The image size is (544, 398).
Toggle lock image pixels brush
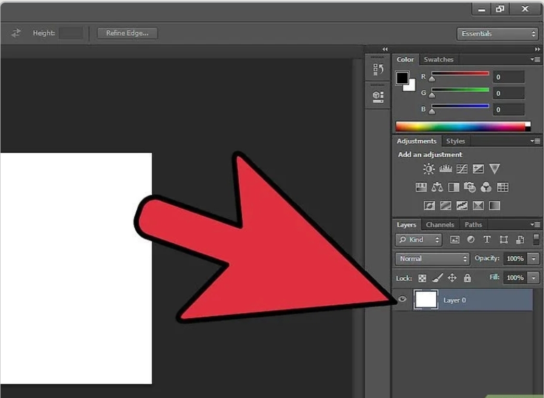pos(437,278)
